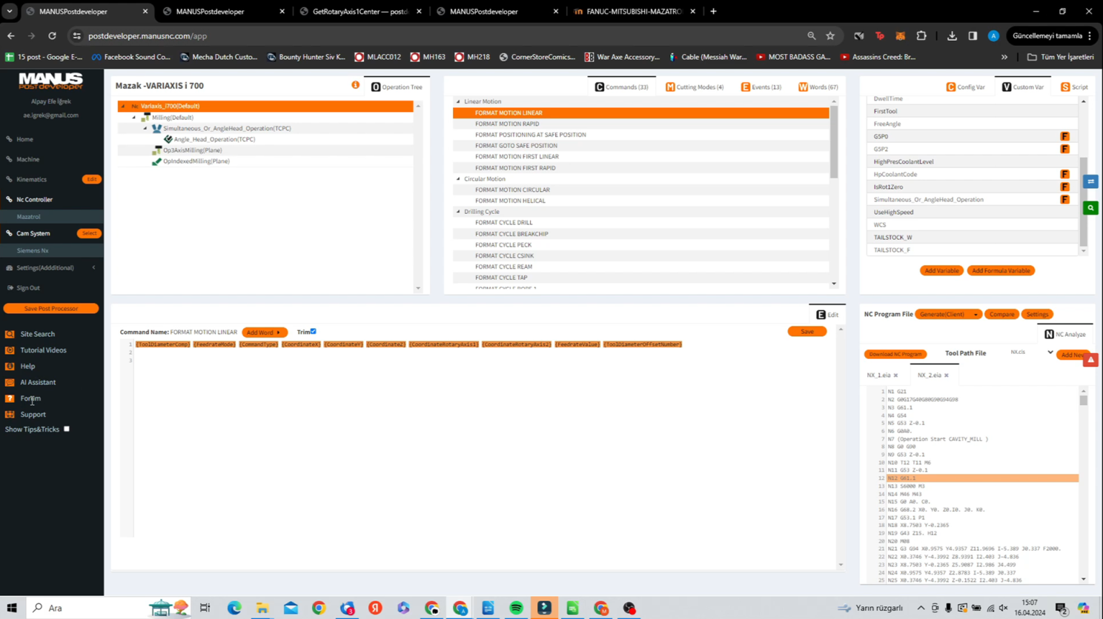The height and width of the screenshot is (619, 1103).
Task: Click the Tutorial Videos icon
Action: coord(10,350)
